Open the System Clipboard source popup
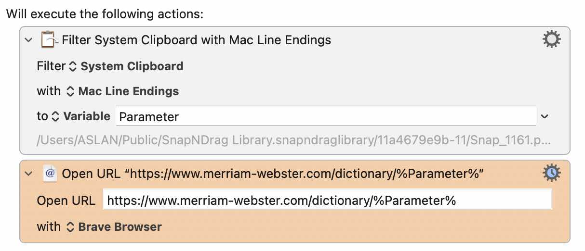 pos(126,66)
